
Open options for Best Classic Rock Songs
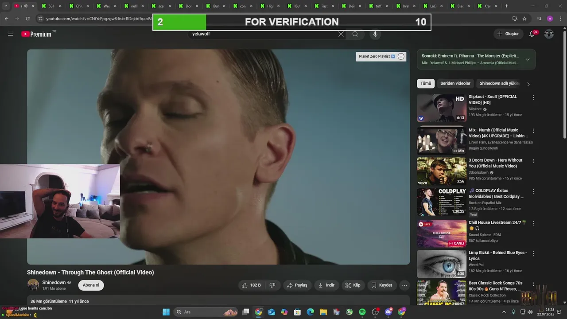point(533,284)
